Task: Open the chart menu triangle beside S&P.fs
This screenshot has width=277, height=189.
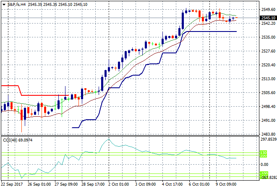Action: [3, 4]
